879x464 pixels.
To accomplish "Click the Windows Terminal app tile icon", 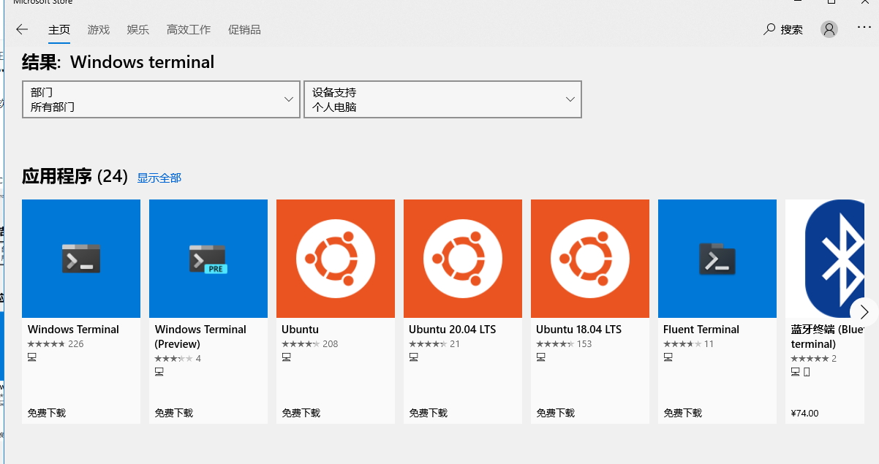I will pos(81,259).
